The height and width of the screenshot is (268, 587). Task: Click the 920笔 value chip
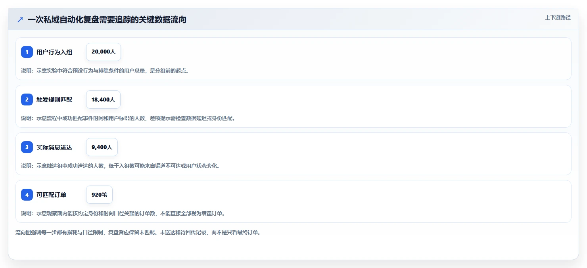(100, 195)
